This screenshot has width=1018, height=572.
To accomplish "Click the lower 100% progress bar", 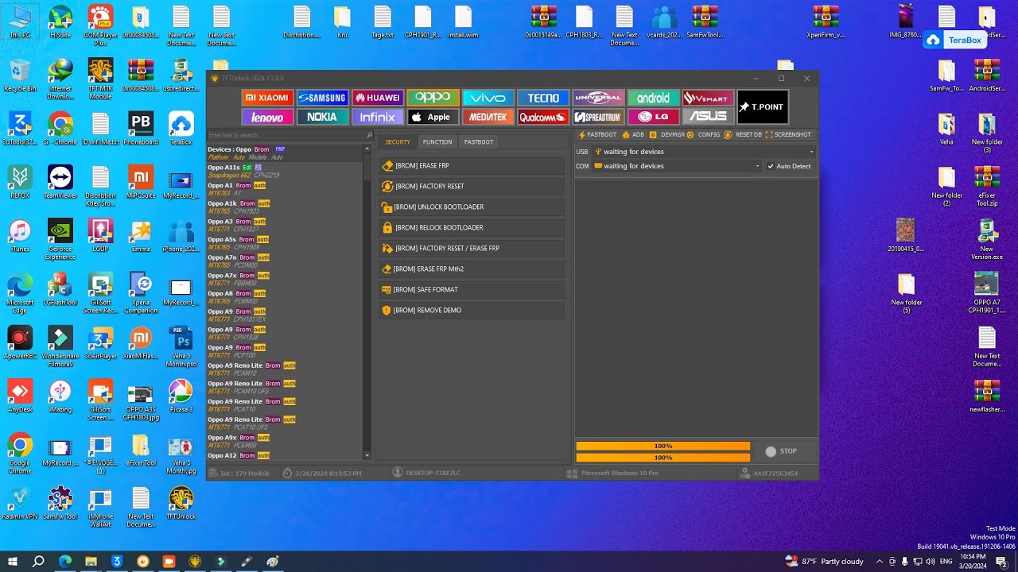I will tap(662, 457).
